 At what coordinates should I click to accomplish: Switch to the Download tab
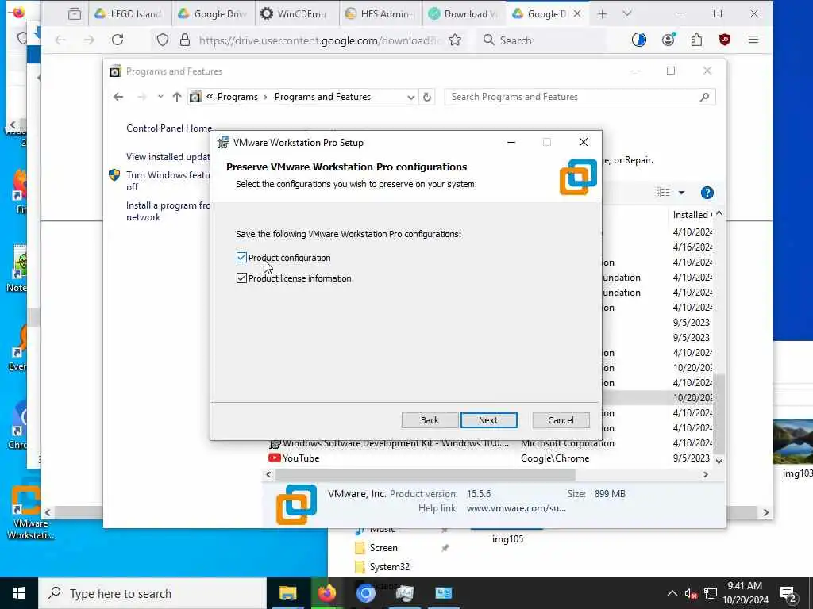pyautogui.click(x=464, y=14)
